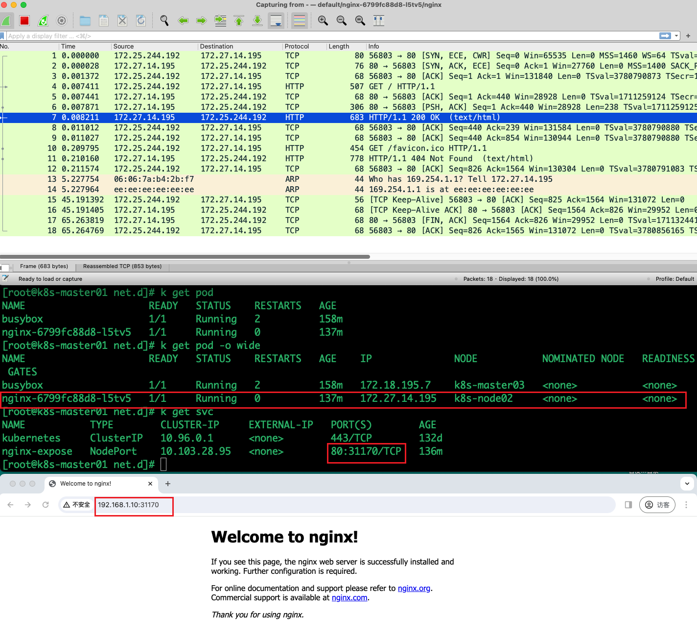This screenshot has width=697, height=640.
Task: Select the 404 Not Found packet
Action: (x=348, y=159)
